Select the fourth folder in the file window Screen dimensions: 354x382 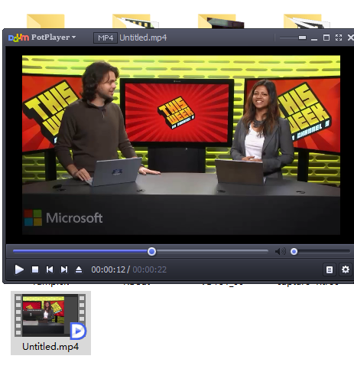click(307, 21)
